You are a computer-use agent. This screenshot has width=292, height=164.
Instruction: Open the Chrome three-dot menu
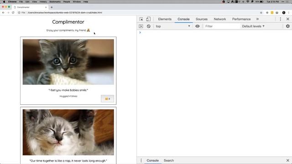[x=289, y=13]
